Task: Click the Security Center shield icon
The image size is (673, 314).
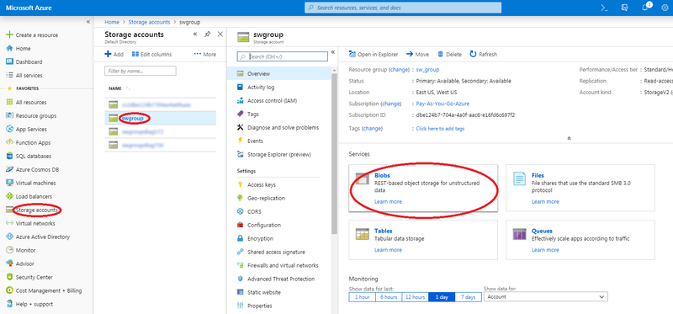Action: click(x=10, y=277)
